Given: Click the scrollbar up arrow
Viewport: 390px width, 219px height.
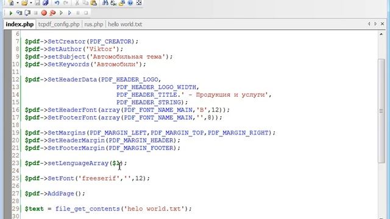Looking at the screenshot, I should click(381, 34).
